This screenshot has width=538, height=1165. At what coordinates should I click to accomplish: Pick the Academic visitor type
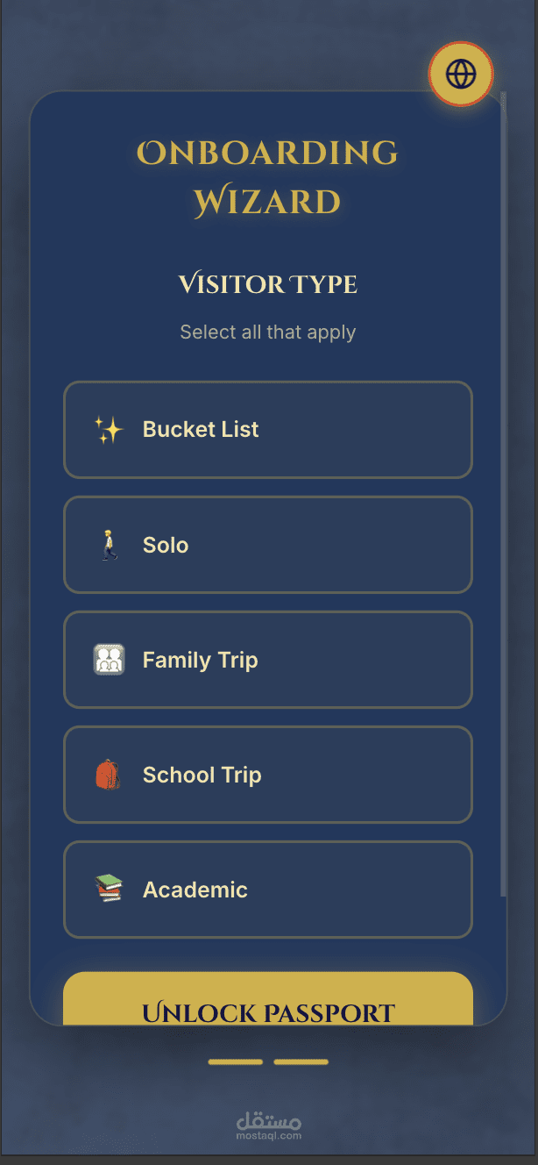(x=268, y=890)
